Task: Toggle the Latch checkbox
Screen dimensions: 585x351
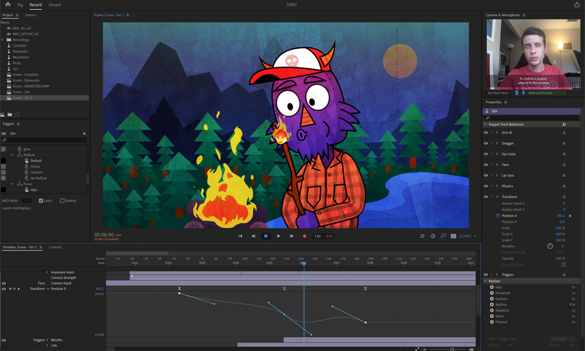Action: click(41, 201)
